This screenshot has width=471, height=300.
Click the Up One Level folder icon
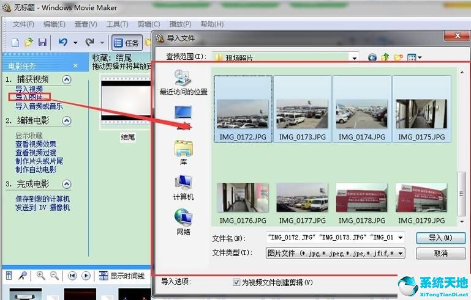point(385,57)
